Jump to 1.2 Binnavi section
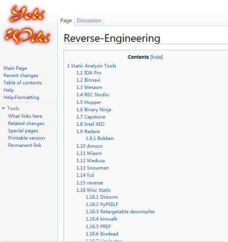The height and width of the screenshot is (242, 228). 88,80
